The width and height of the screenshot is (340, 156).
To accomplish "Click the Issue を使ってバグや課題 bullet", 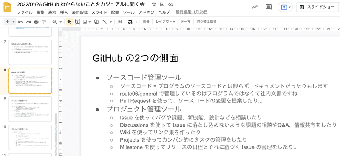I will pyautogui.click(x=191, y=118).
